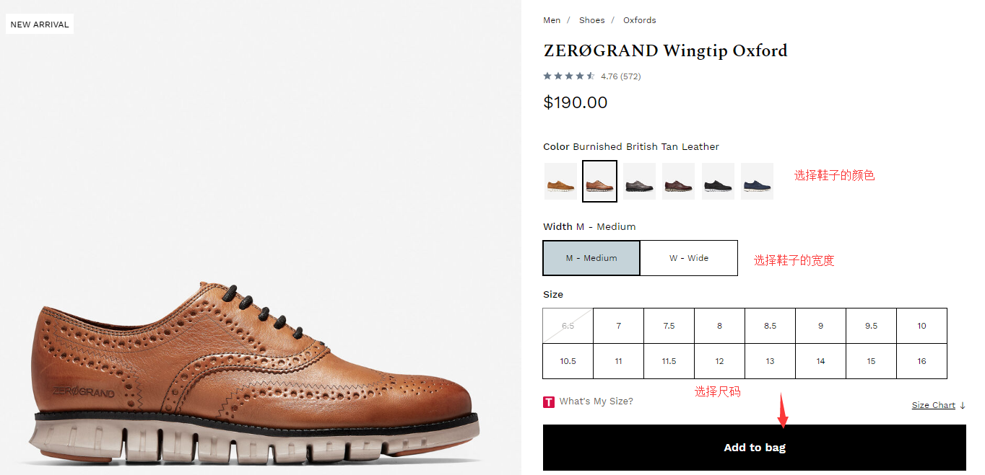This screenshot has height=475, width=985.
Task: Switch width to W - Wide
Action: point(689,258)
